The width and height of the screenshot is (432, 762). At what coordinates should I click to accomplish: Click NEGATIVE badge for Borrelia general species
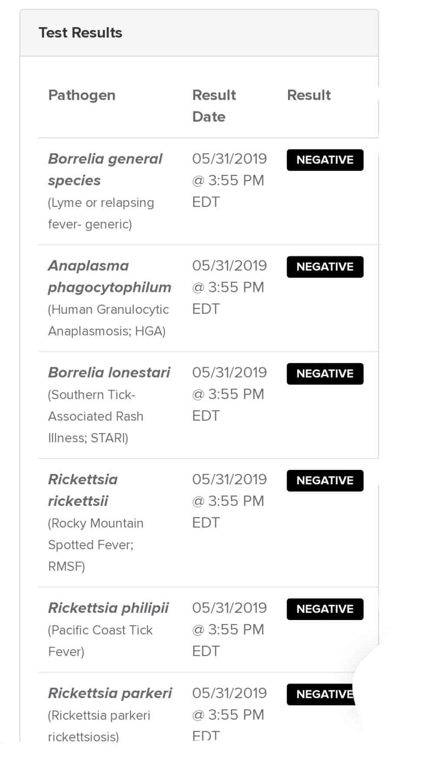(x=325, y=160)
